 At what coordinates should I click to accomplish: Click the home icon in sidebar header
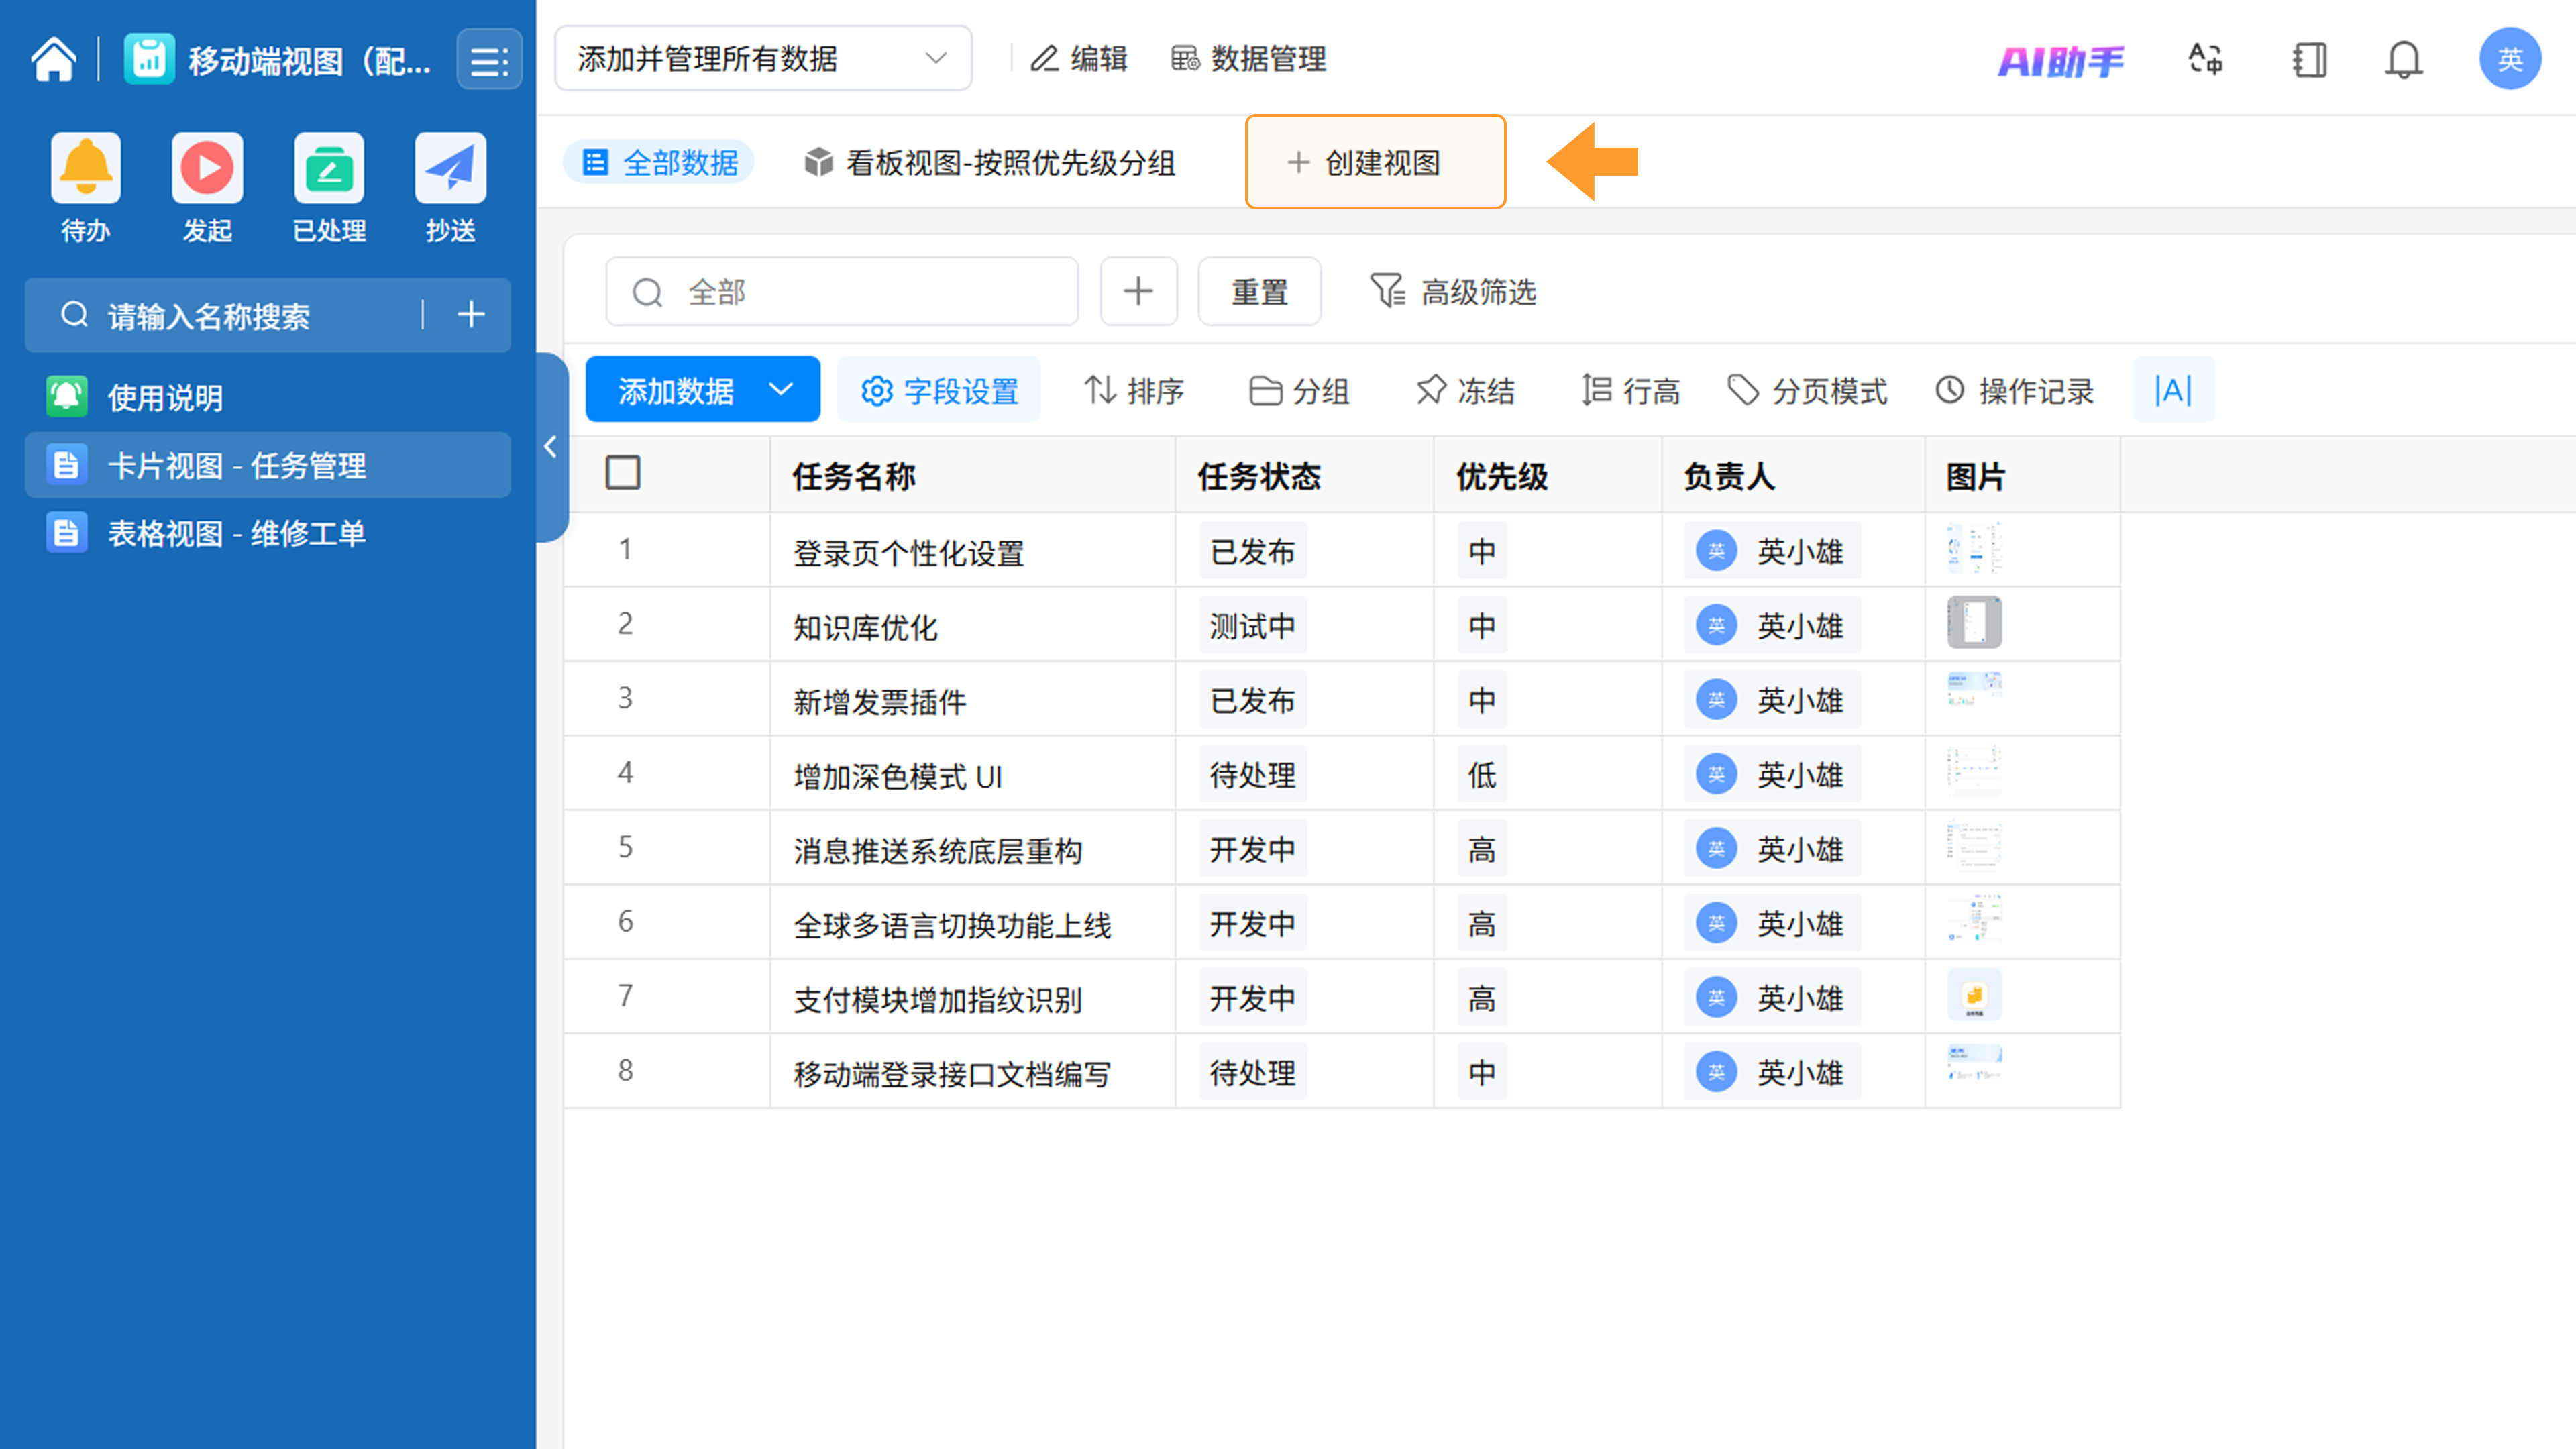pos(53,60)
